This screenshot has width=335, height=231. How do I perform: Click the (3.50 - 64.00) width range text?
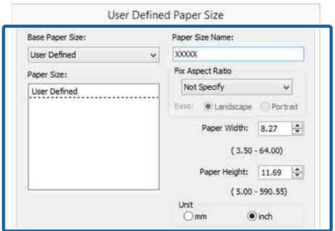click(257, 150)
